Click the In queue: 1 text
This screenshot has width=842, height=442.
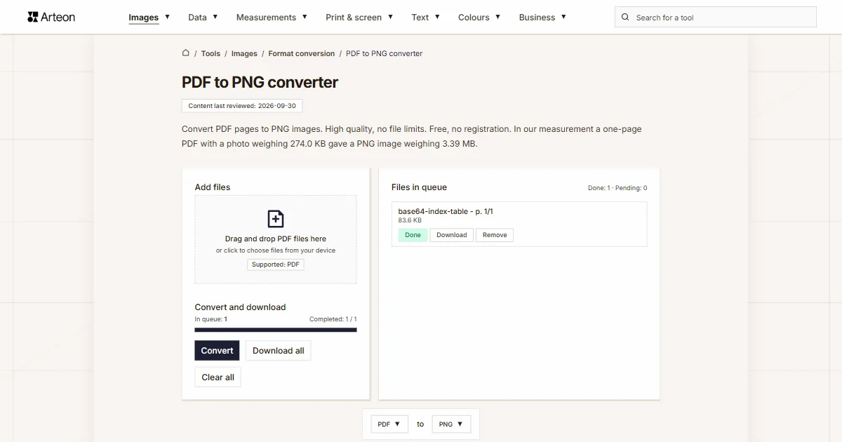pos(211,319)
